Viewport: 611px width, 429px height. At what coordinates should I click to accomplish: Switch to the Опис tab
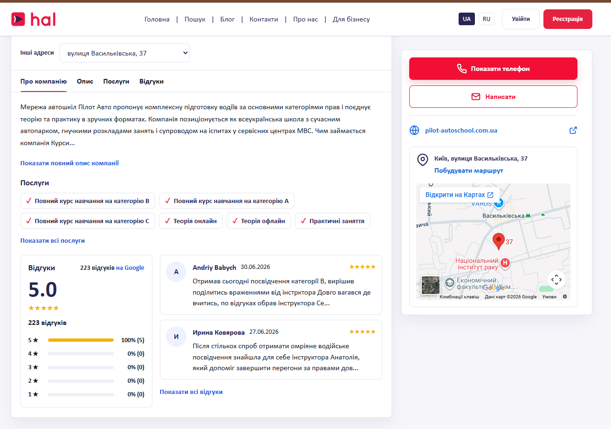tap(85, 81)
